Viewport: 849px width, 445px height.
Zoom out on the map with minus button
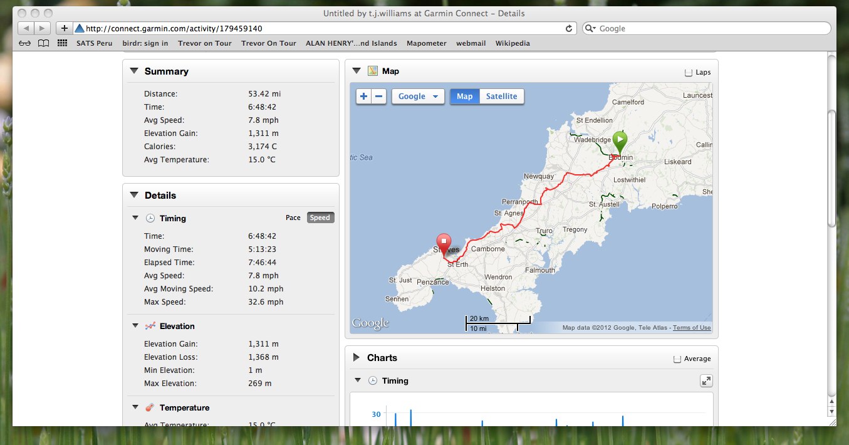click(x=378, y=97)
